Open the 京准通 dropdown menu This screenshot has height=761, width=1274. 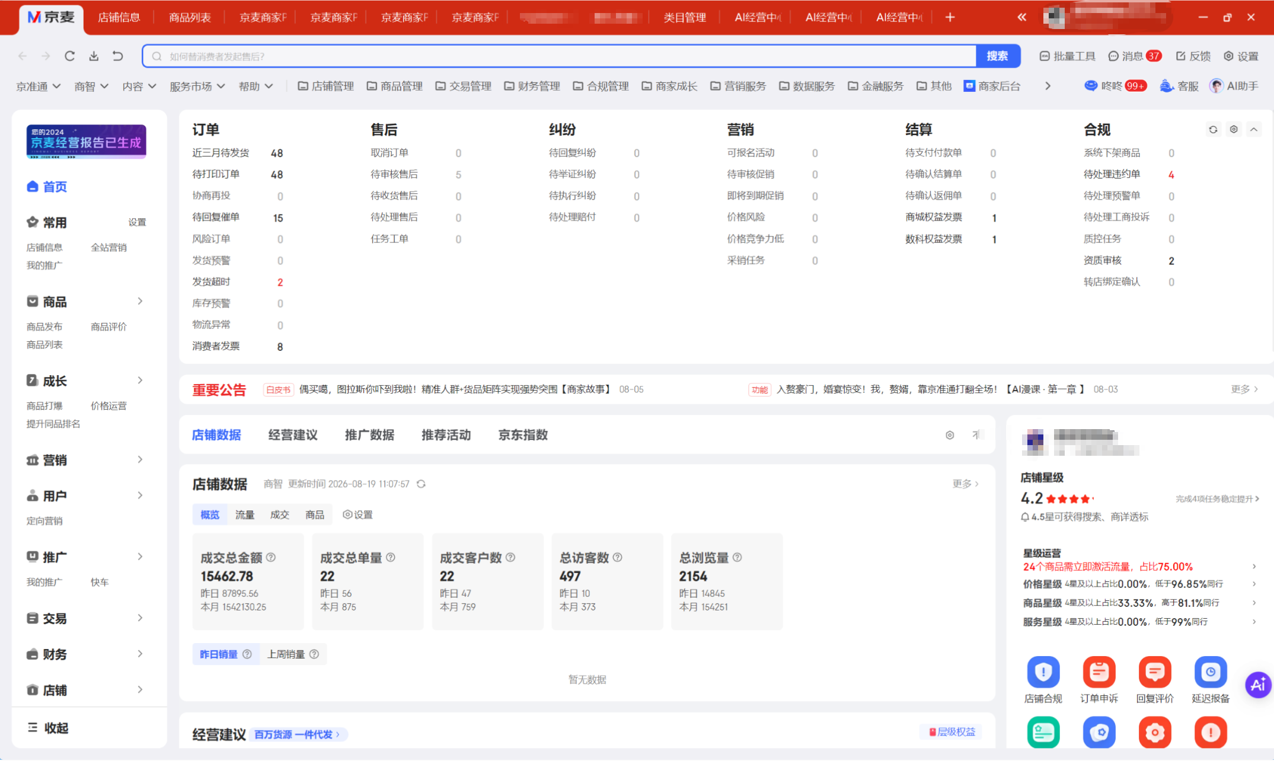(x=39, y=87)
